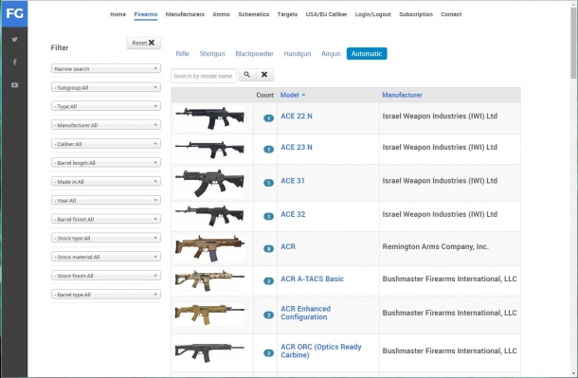Open the ACE 22 N model link
This screenshot has width=578, height=378.
pyautogui.click(x=297, y=116)
